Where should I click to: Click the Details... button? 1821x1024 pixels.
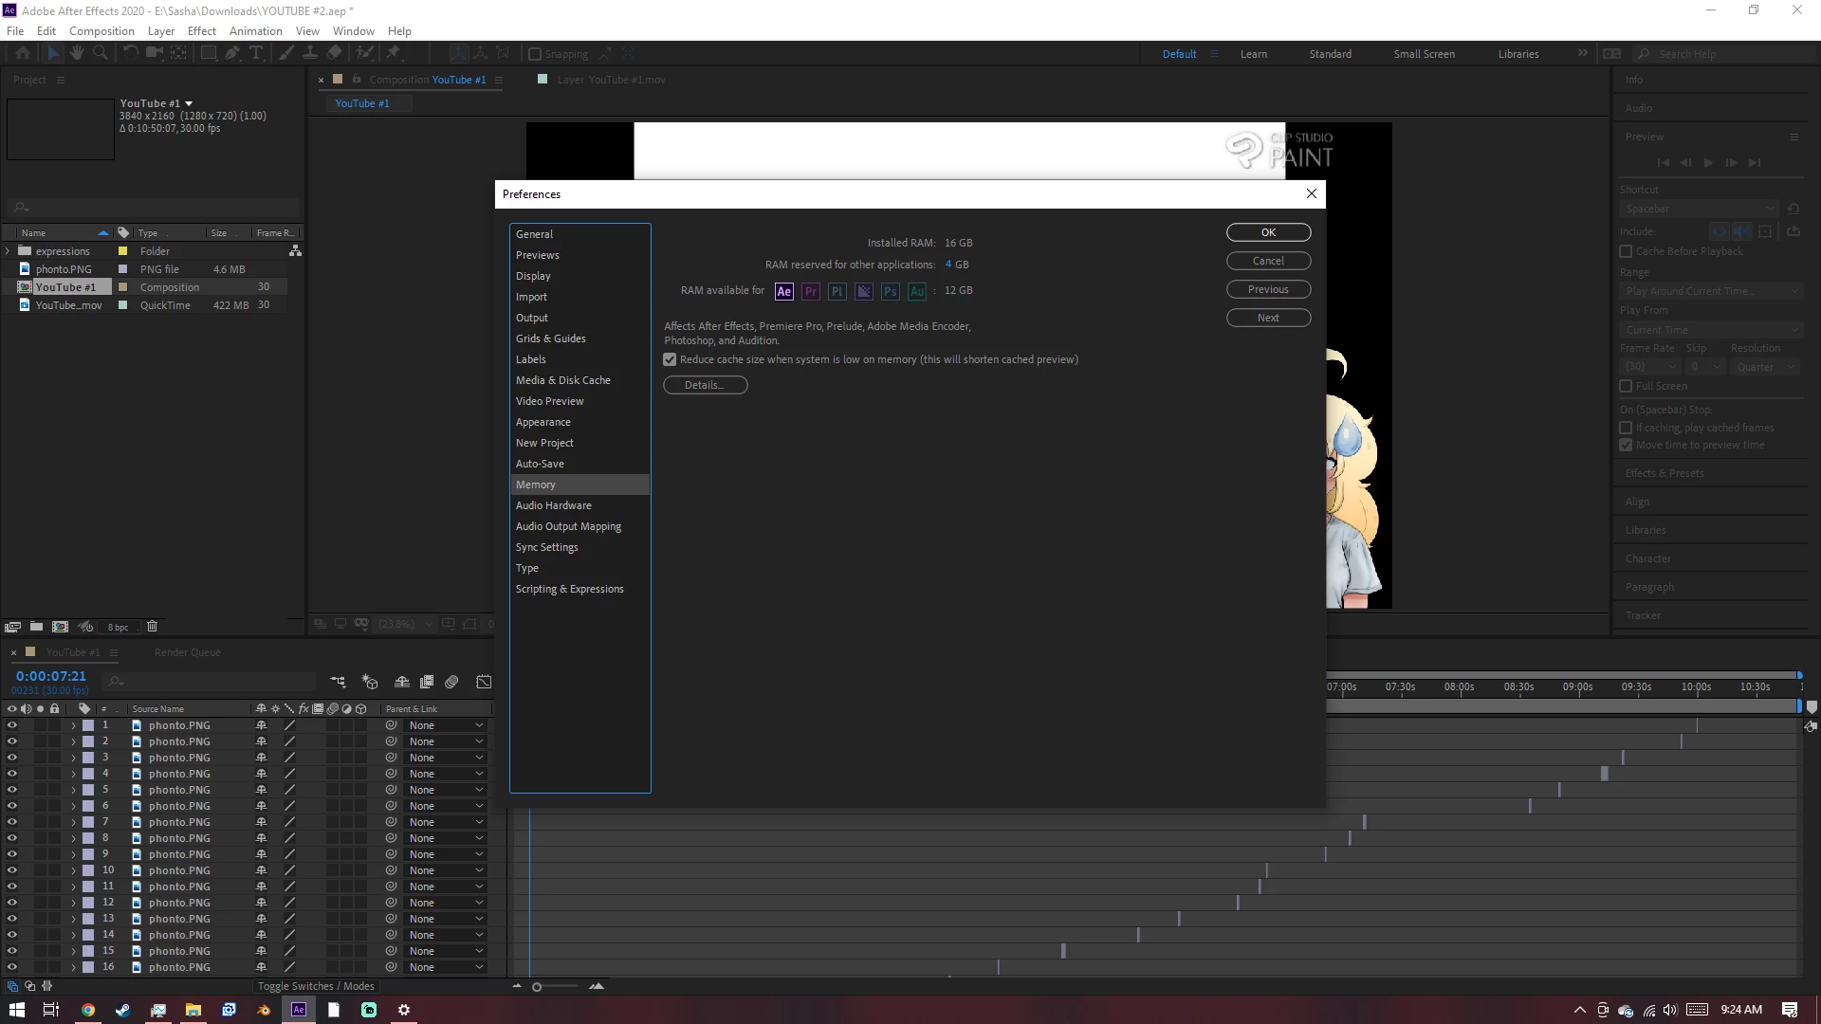click(705, 385)
